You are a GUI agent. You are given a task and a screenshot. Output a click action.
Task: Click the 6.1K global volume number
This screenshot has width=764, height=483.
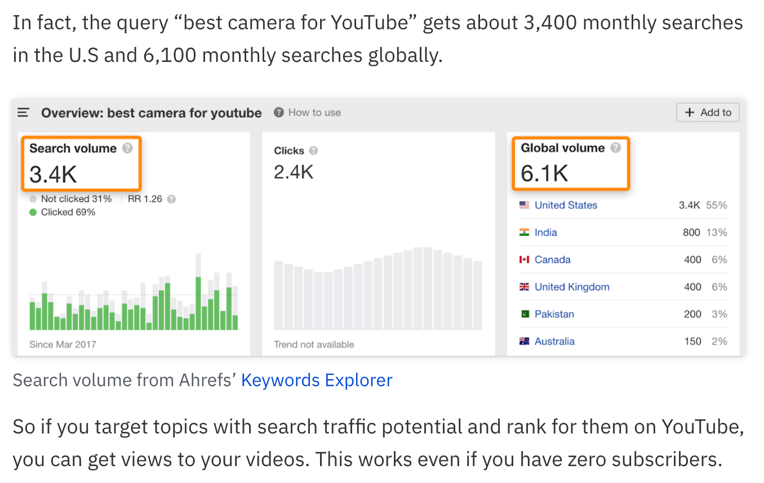pos(544,173)
